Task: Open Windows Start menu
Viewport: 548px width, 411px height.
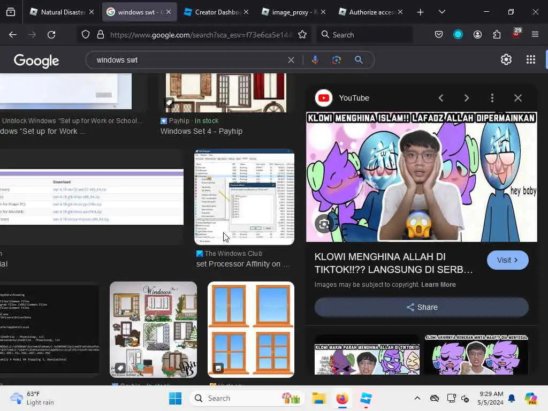Action: point(175,398)
